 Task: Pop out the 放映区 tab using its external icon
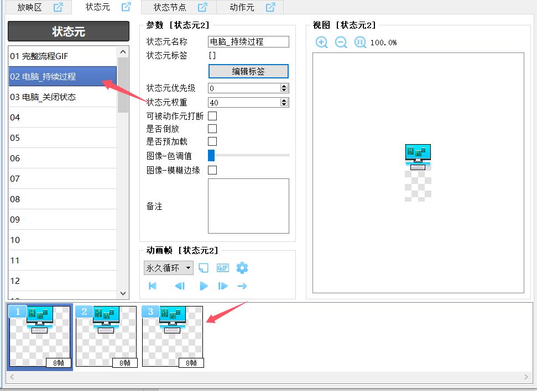coord(58,7)
